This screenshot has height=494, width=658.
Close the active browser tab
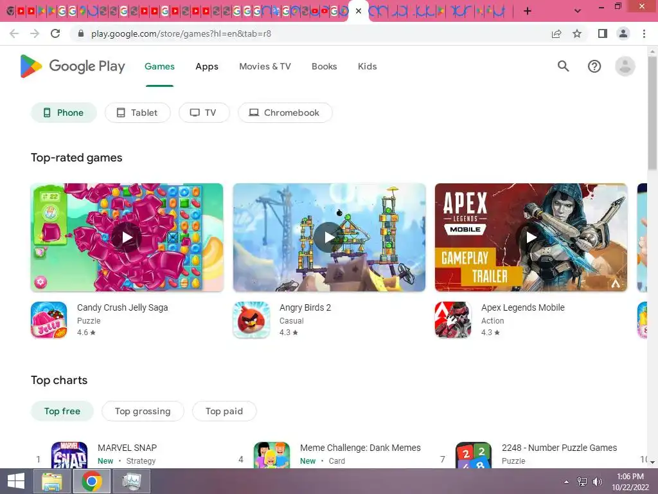point(359,11)
